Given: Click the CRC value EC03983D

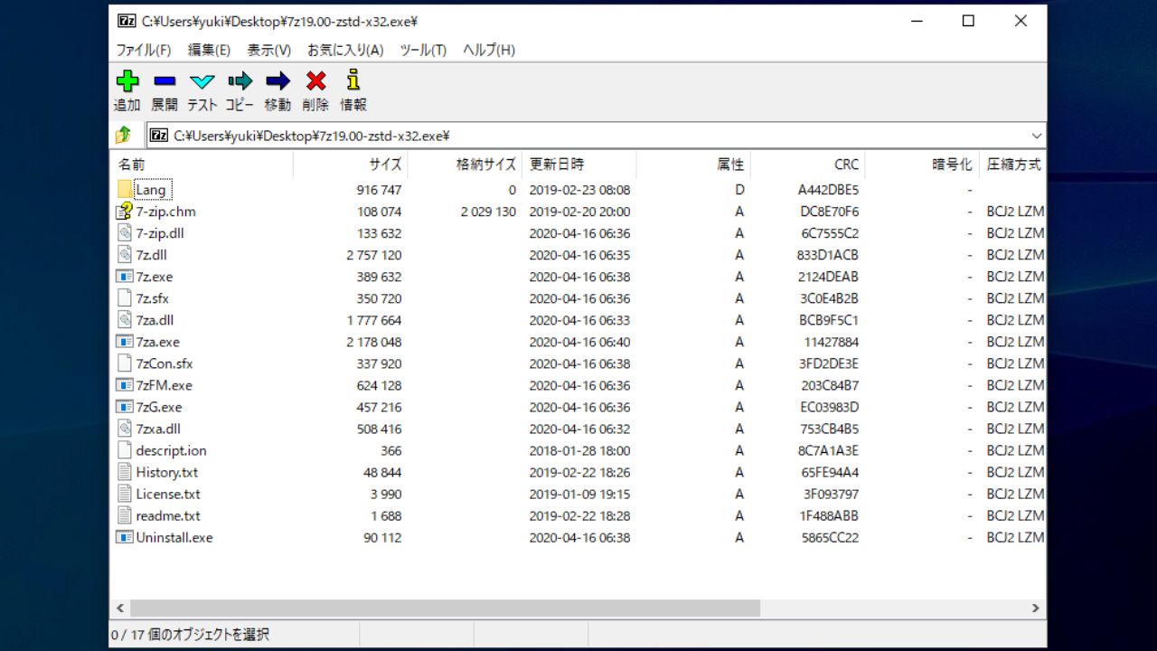Looking at the screenshot, I should click(830, 407).
